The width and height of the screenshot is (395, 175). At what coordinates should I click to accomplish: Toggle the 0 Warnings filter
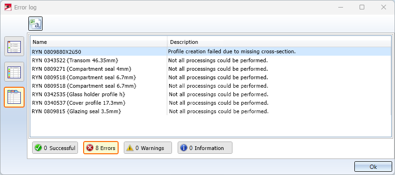(x=147, y=148)
